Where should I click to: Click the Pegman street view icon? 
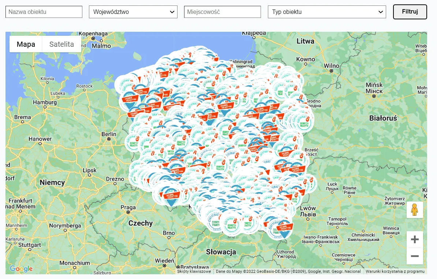(x=415, y=210)
